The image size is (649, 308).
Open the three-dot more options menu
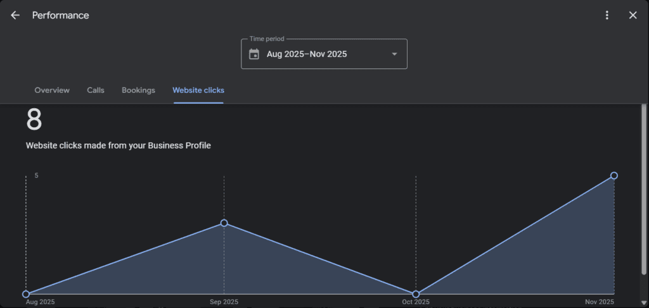(607, 15)
